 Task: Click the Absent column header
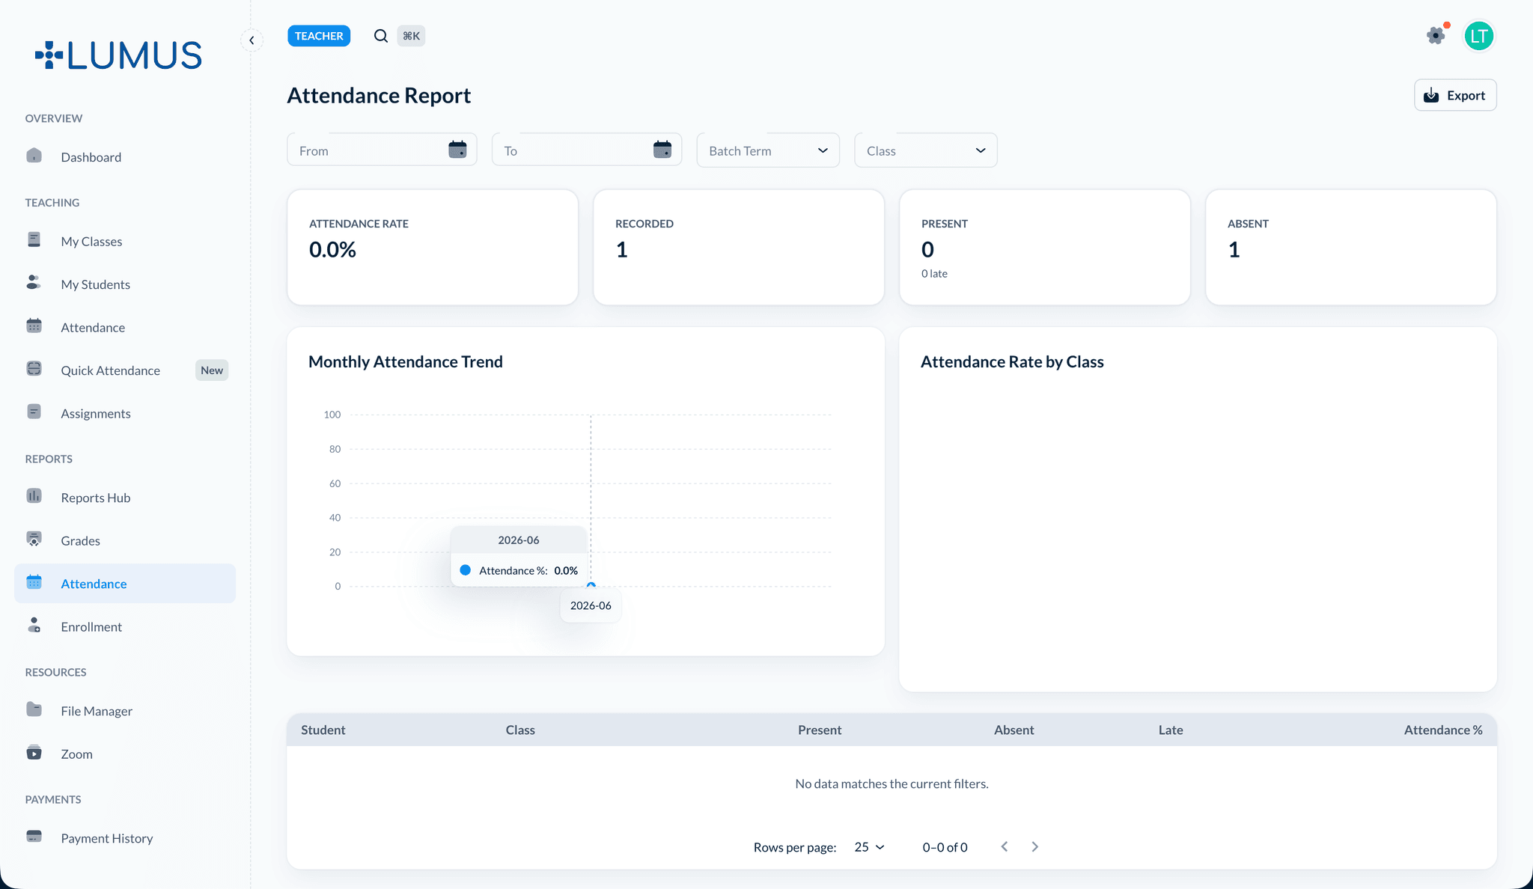point(1014,730)
